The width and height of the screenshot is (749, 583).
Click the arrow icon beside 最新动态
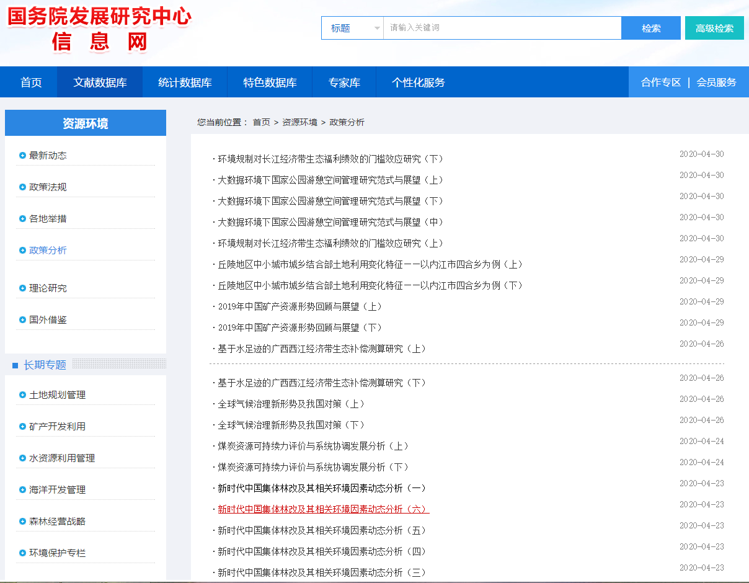(x=22, y=156)
